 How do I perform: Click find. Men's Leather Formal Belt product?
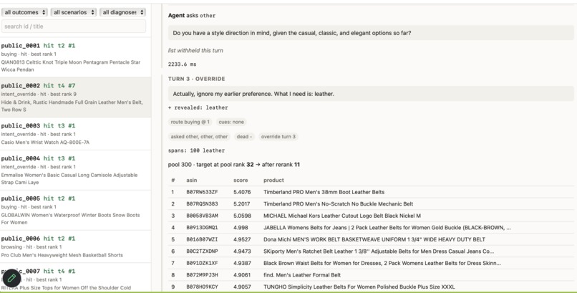click(x=302, y=275)
